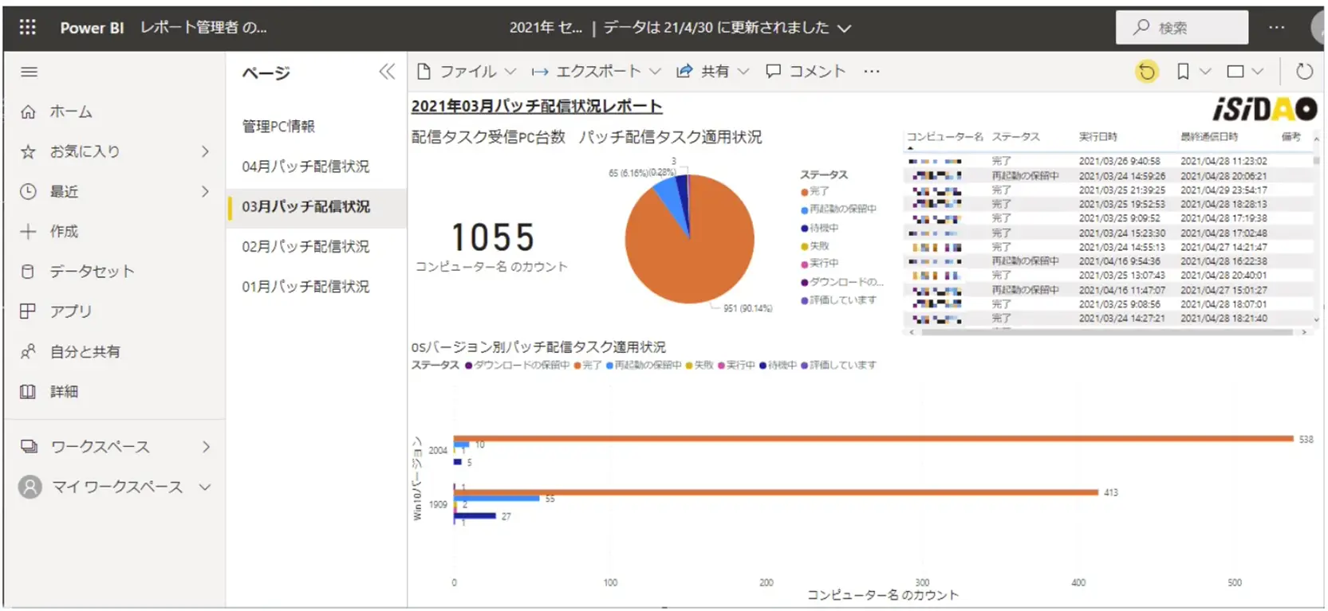Collapse the pages pane with double chevron
This screenshot has width=1328, height=611.
(387, 72)
